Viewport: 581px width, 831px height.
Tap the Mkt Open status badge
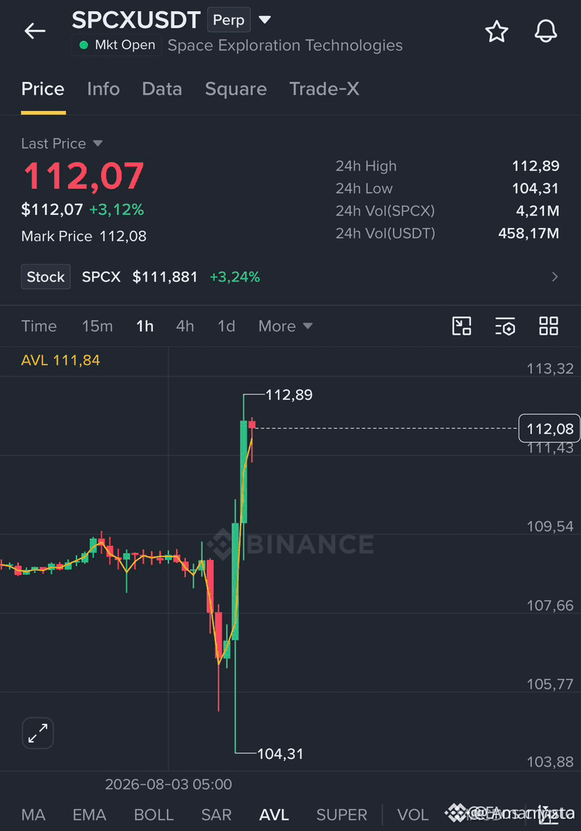pos(116,45)
